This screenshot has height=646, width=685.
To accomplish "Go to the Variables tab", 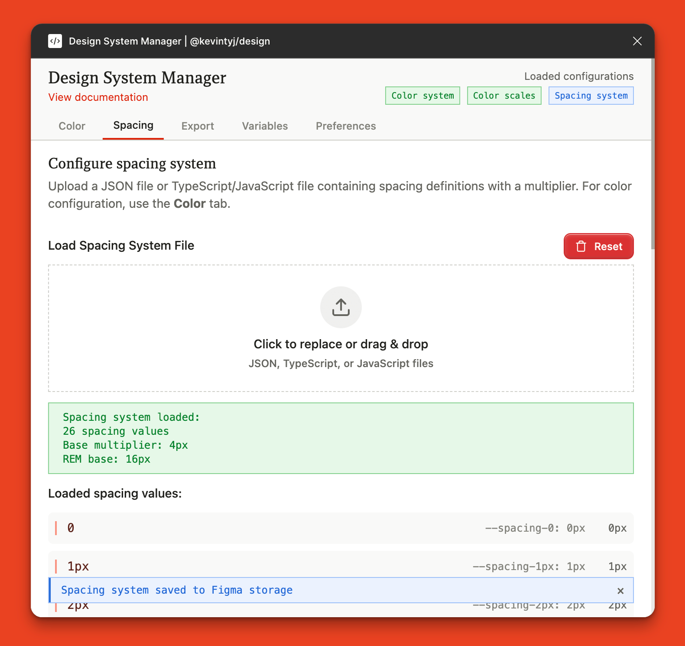I will click(265, 126).
